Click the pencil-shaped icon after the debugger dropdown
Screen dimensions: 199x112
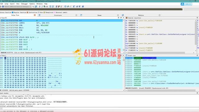click(x=33, y=7)
